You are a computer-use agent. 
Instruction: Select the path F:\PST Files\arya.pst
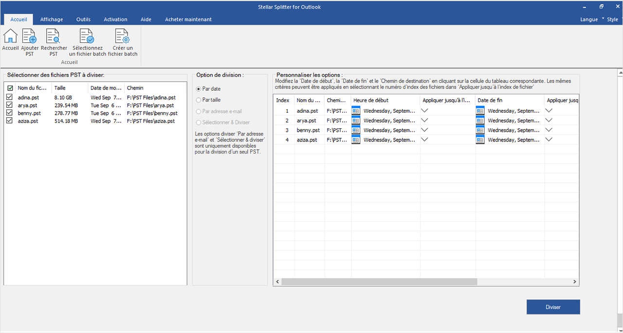(150, 105)
